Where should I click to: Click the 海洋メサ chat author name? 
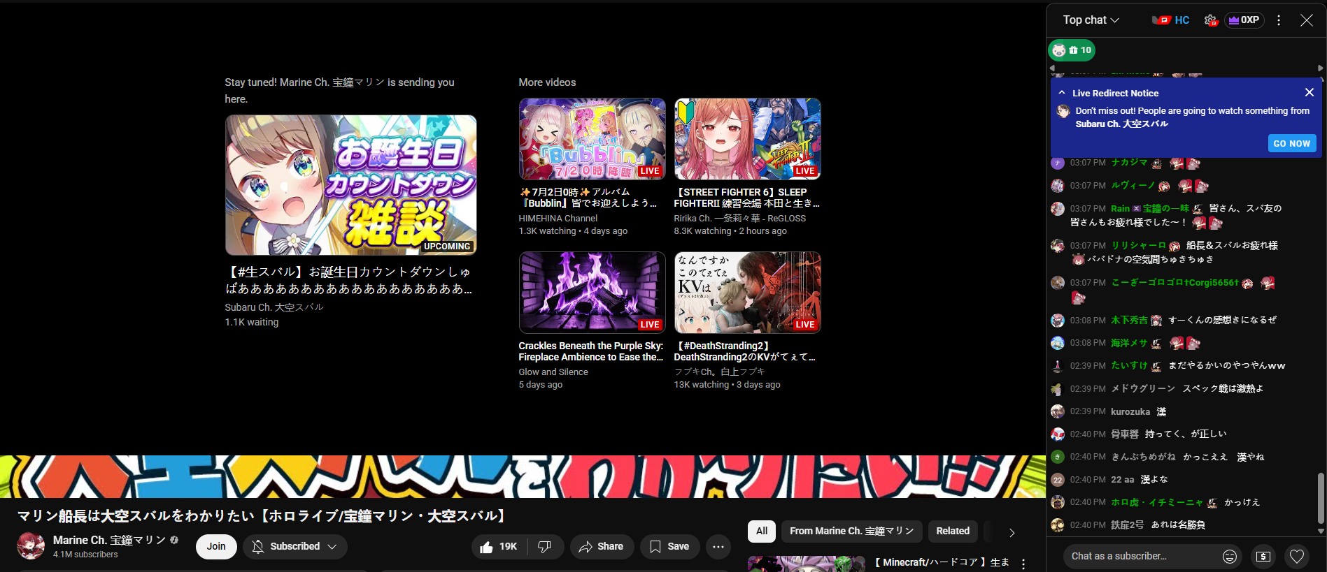1130,344
